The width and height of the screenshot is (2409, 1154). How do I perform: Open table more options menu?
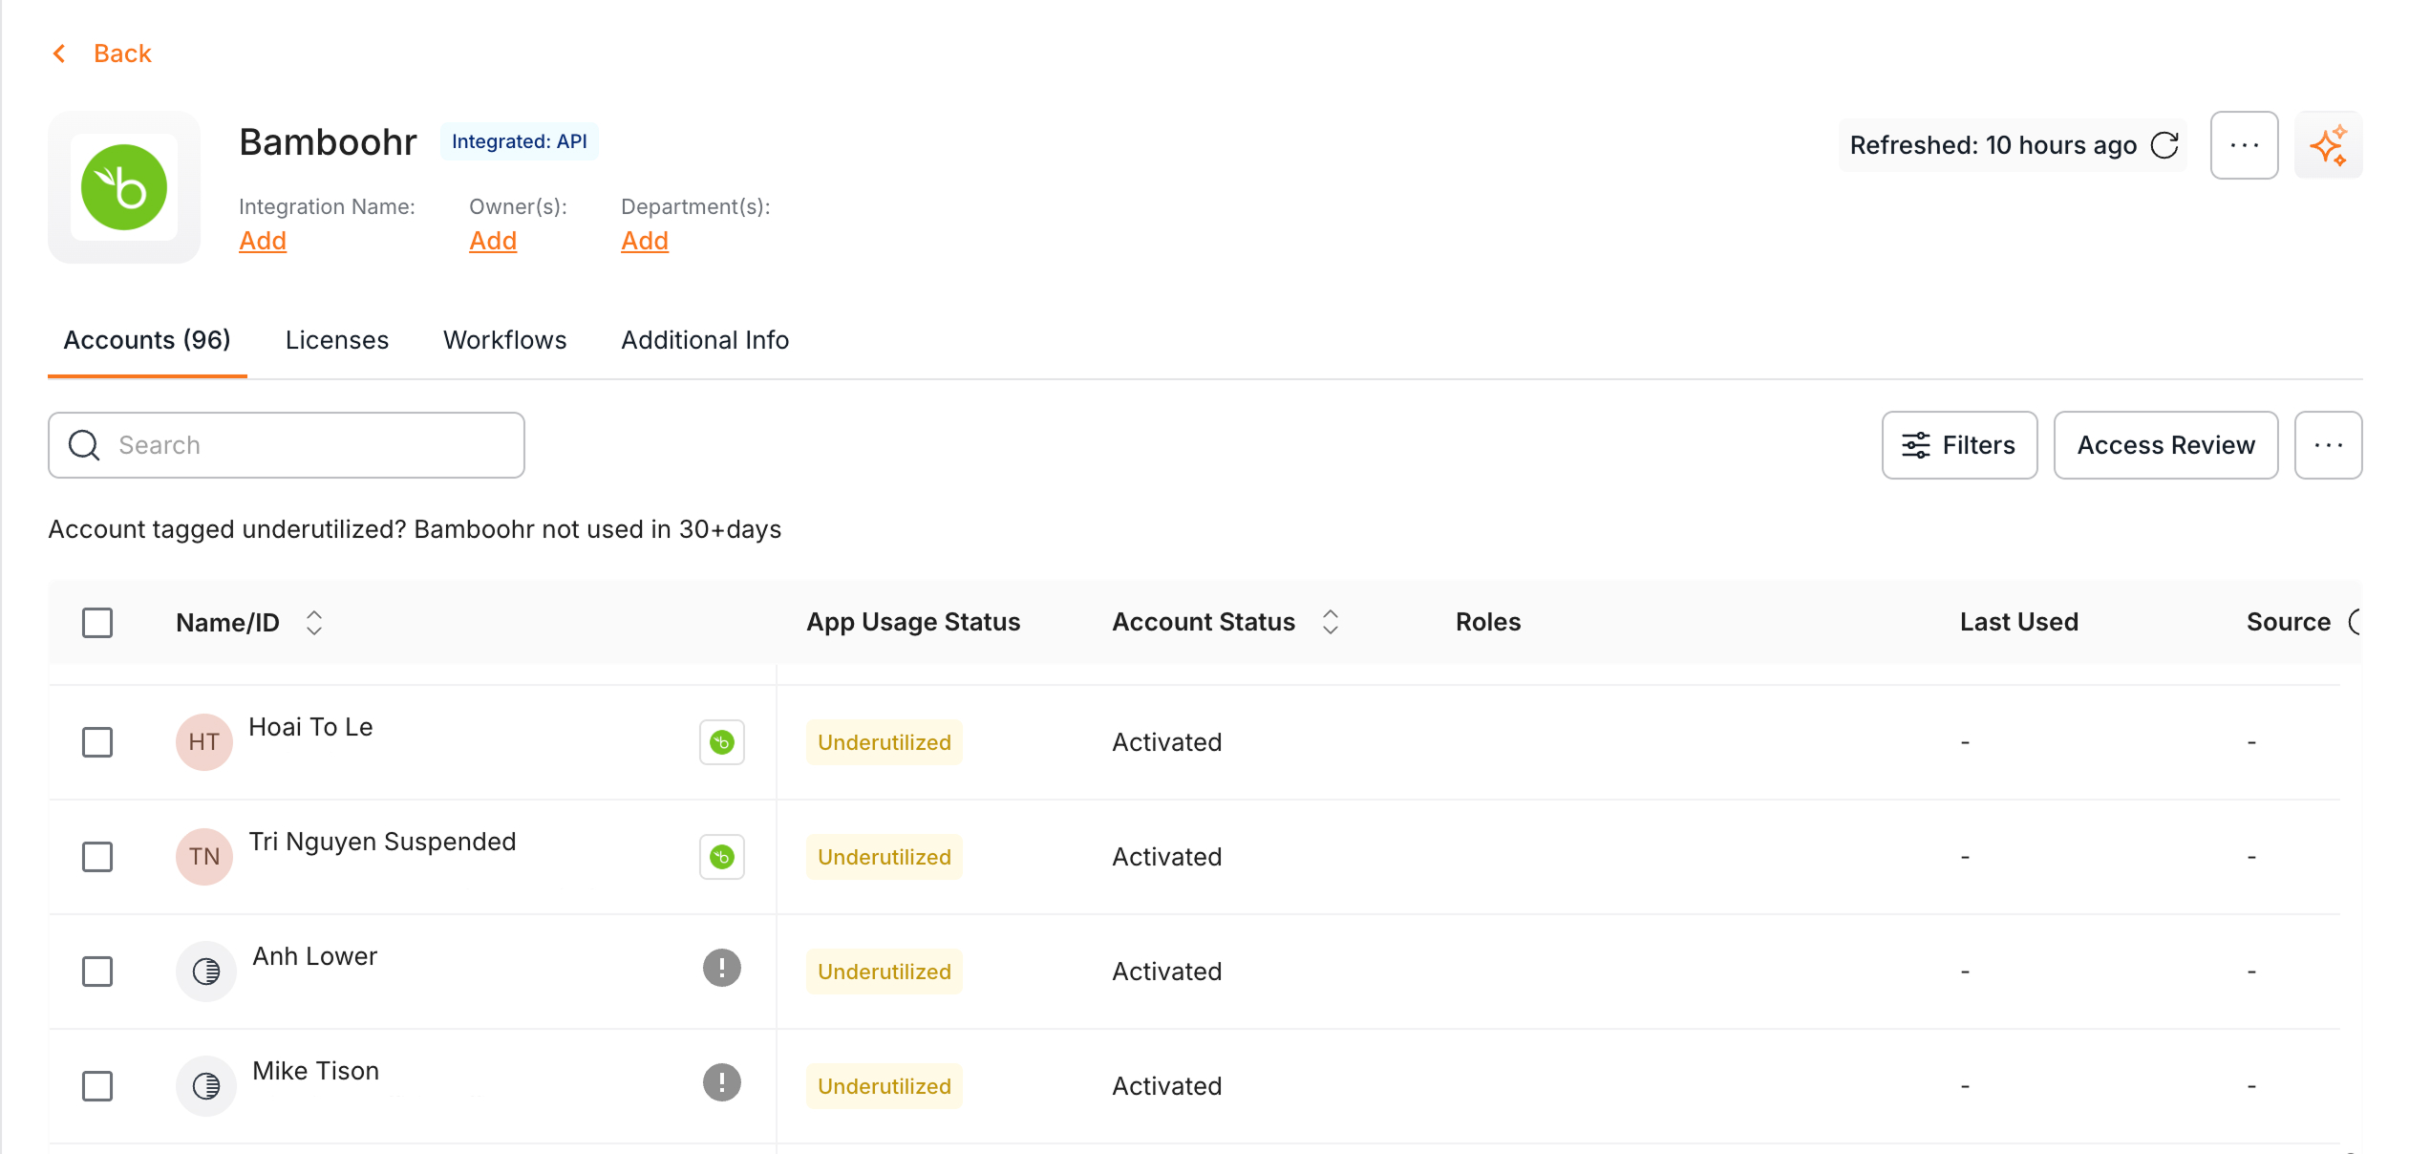[2328, 445]
